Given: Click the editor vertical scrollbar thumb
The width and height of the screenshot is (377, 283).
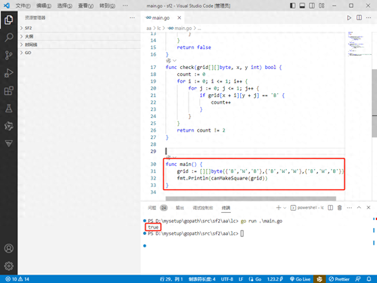Looking at the screenshot, I should pyautogui.click(x=375, y=103).
